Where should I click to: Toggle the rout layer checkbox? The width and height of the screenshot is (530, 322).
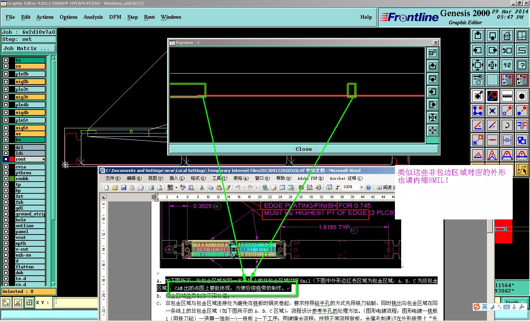coord(6,159)
